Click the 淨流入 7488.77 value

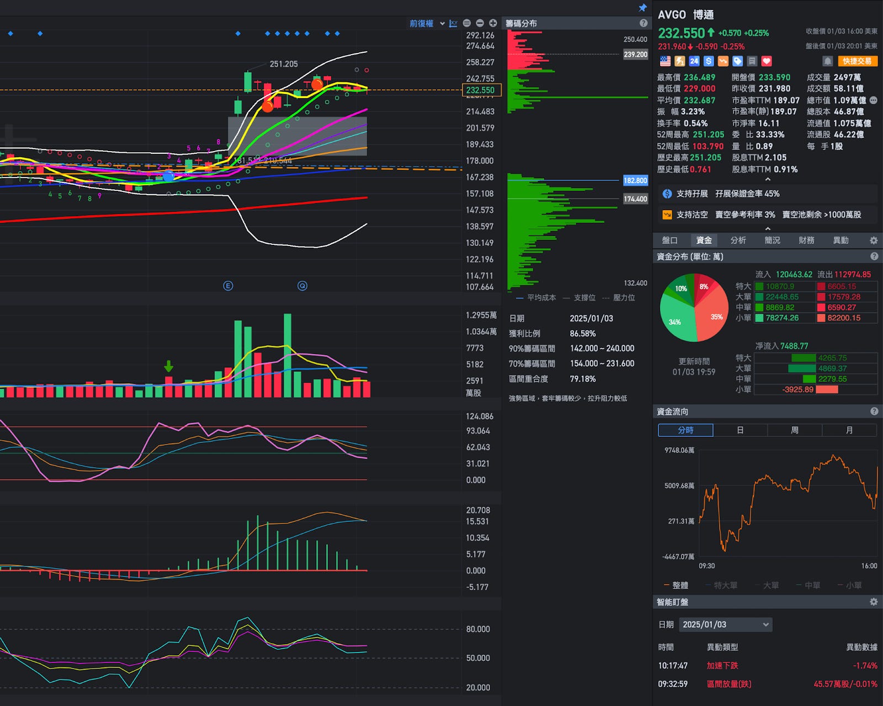point(794,346)
